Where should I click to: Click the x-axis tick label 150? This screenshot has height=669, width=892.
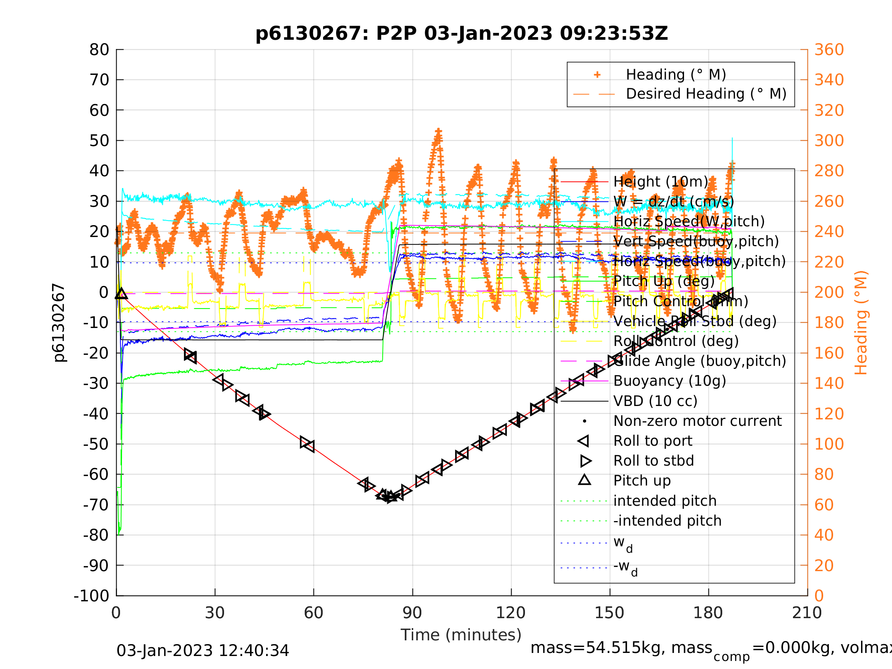pos(609,613)
